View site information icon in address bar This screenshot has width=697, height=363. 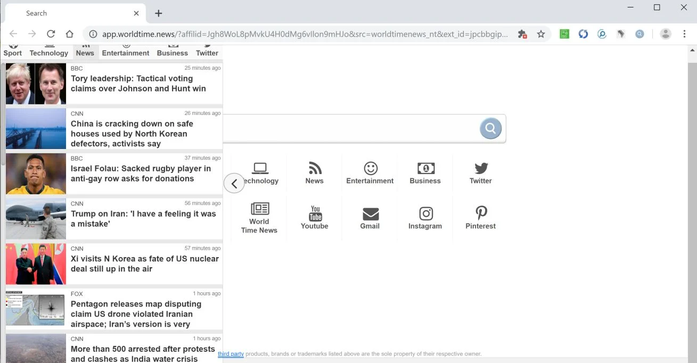pos(93,34)
